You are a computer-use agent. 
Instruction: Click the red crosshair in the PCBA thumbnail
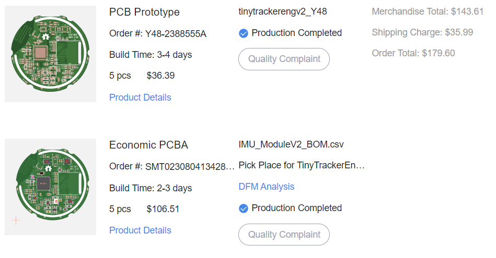point(16,220)
